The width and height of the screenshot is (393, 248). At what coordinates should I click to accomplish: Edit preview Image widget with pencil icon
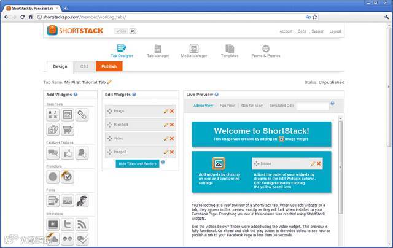[x=313, y=163]
